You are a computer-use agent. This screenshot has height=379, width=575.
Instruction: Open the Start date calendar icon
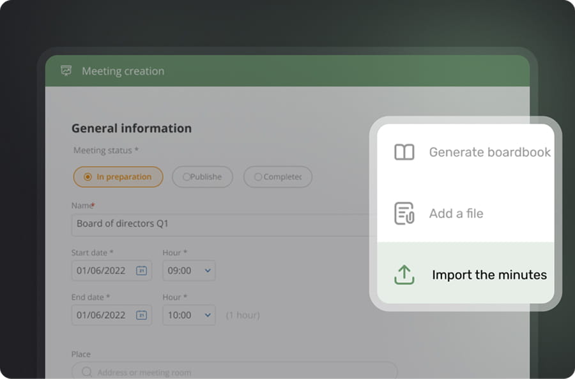pos(141,271)
